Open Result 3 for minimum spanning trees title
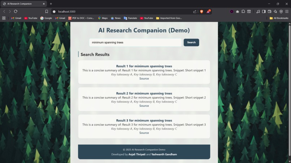Screen dimensions: 291x163 coord(144,121)
